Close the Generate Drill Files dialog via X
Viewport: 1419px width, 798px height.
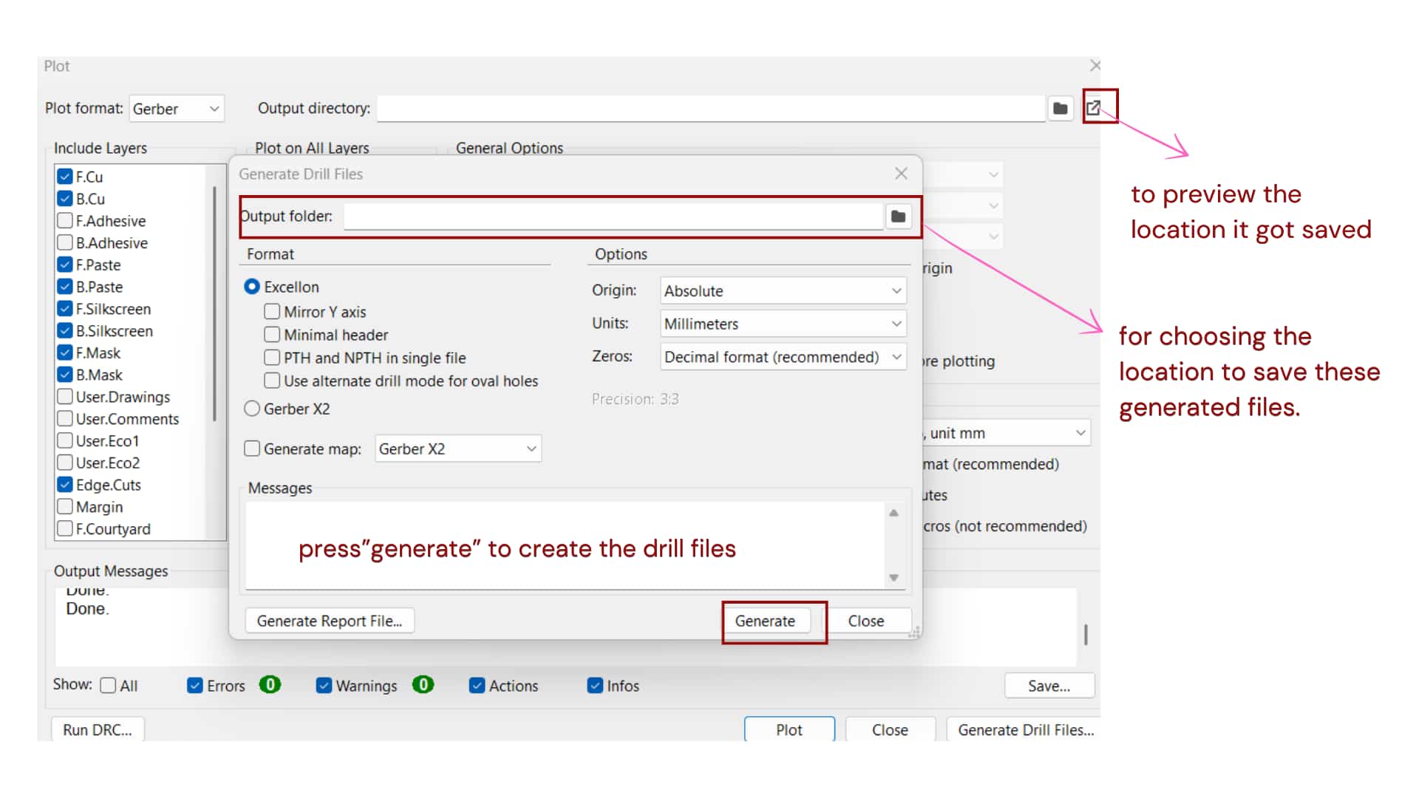(901, 174)
